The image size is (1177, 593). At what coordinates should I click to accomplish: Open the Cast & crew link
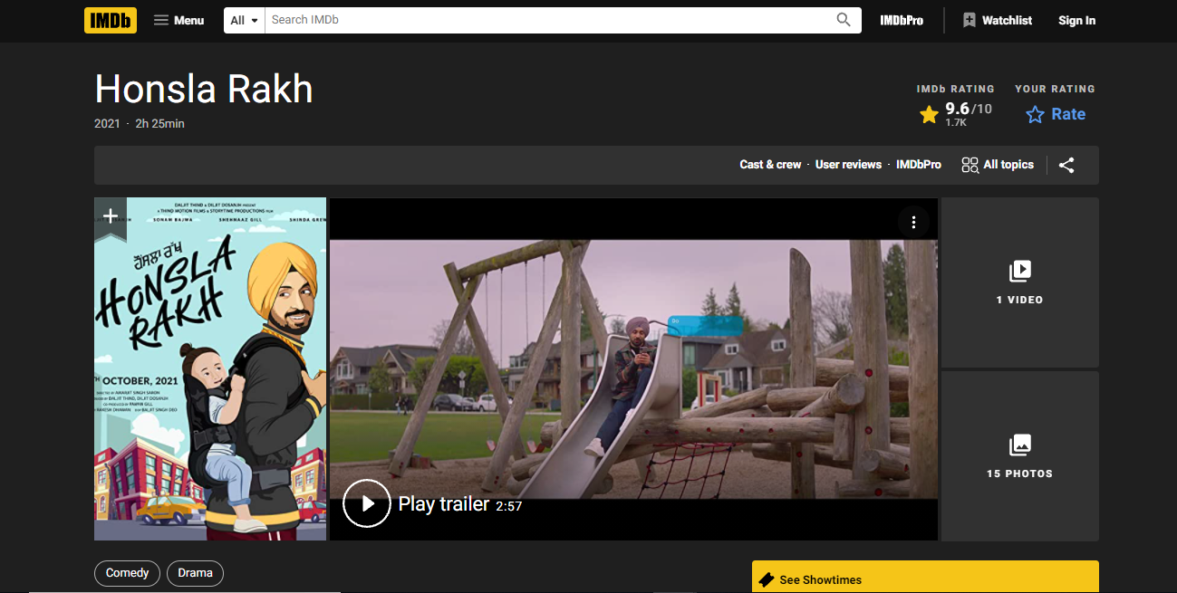pyautogui.click(x=770, y=165)
